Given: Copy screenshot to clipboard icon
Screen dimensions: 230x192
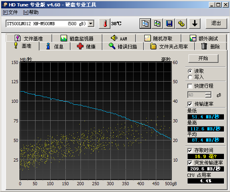Looking at the screenshot, I should (x=157, y=24).
